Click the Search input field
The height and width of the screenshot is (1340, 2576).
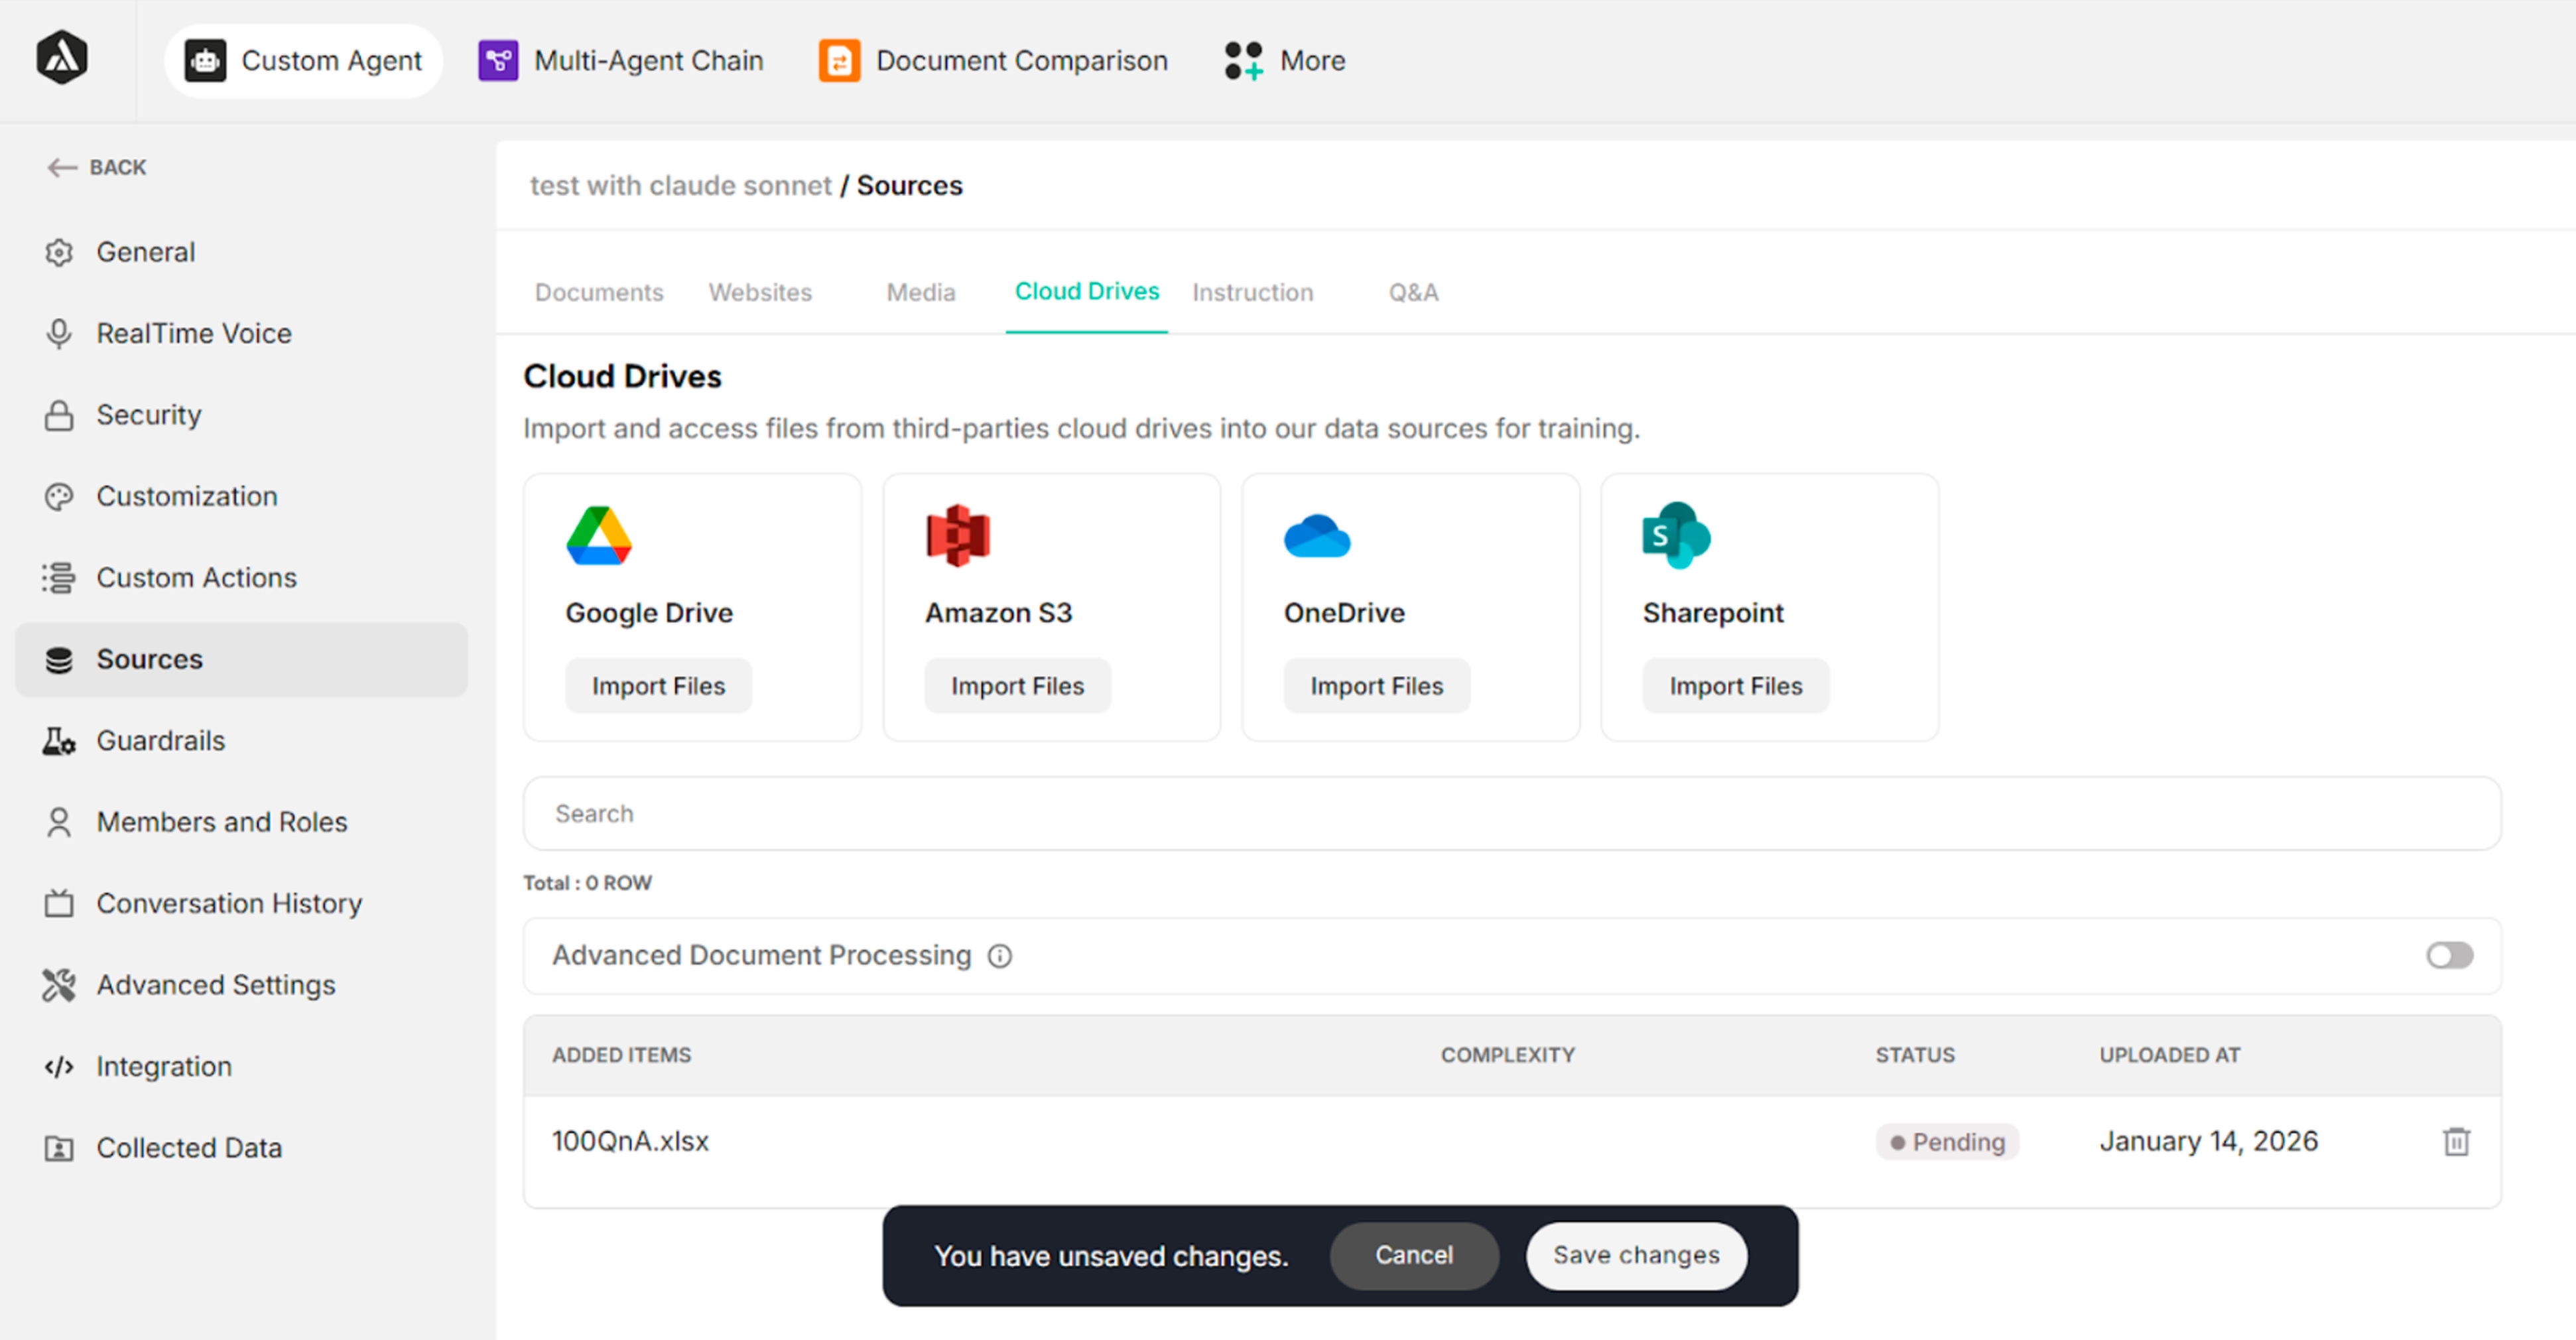[1510, 814]
